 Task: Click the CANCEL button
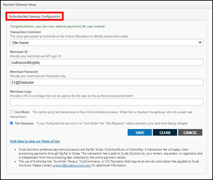190,132
